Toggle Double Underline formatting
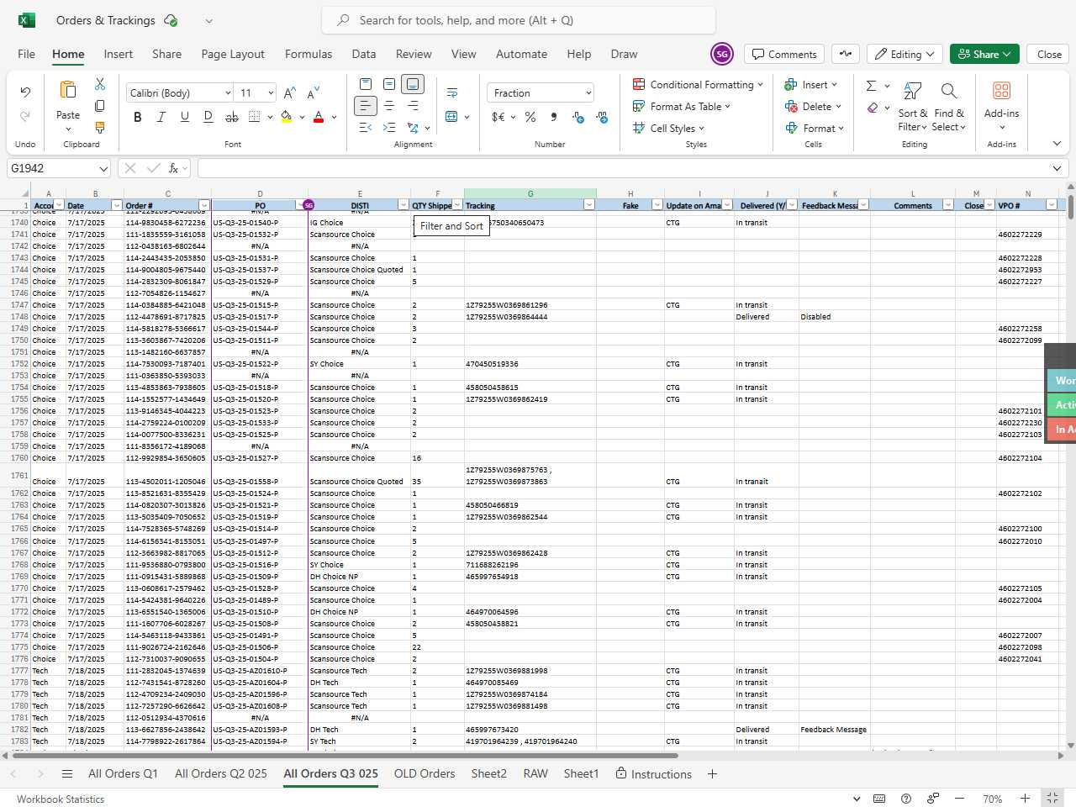 [x=208, y=117]
